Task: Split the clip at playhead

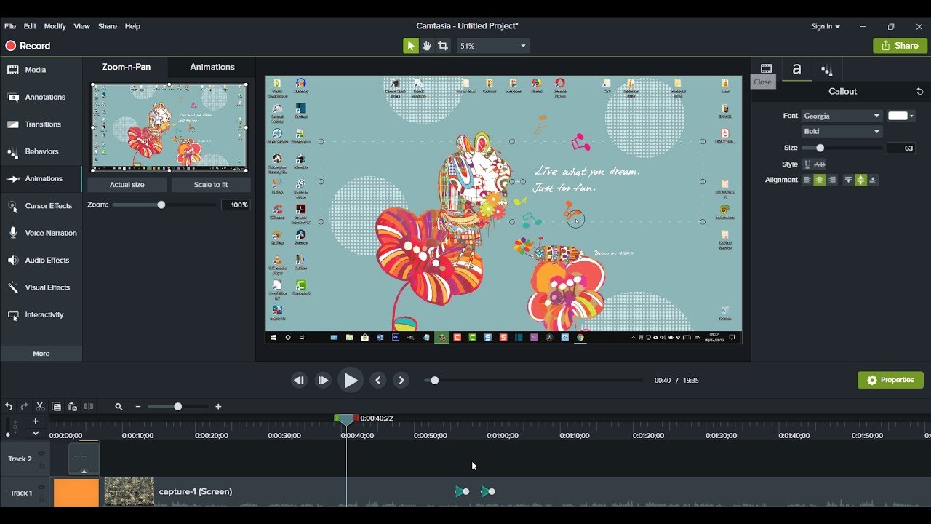Action: pyautogui.click(x=89, y=407)
